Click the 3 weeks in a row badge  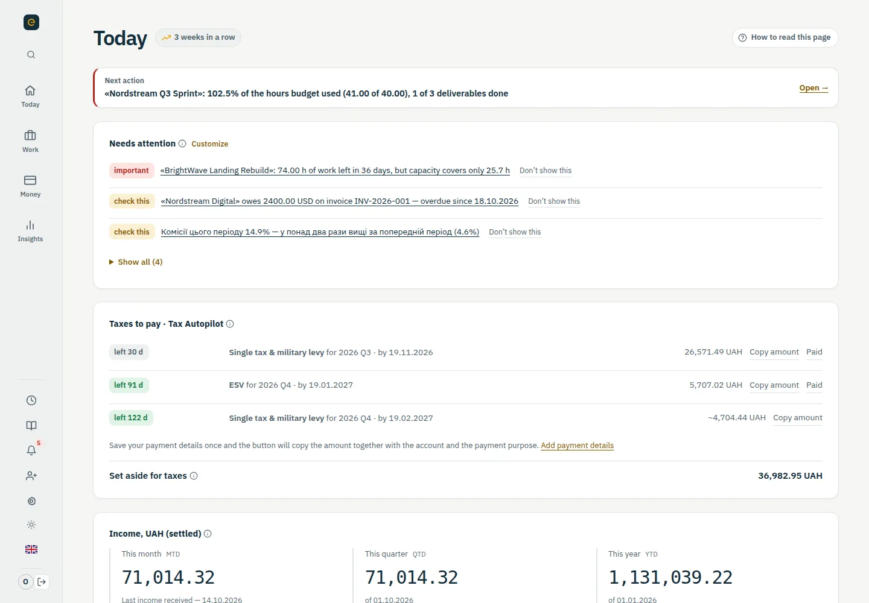click(198, 37)
